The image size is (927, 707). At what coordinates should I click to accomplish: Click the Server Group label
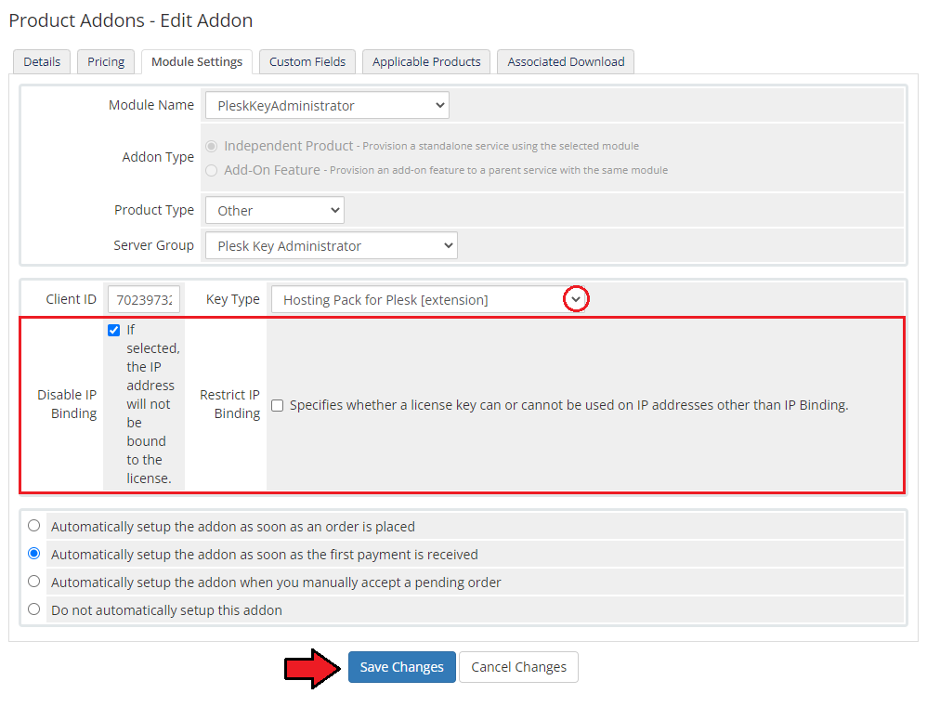[x=153, y=244]
